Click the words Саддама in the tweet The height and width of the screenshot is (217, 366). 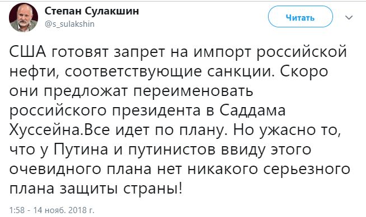252,110
